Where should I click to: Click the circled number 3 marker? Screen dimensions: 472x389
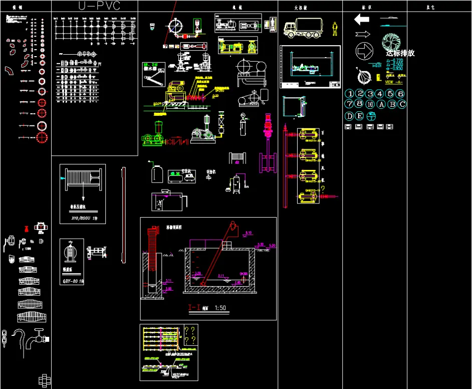pos(370,94)
